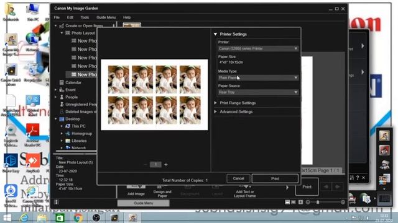Click the Libraries folder icon in tree
398x223 pixels.
[68, 141]
